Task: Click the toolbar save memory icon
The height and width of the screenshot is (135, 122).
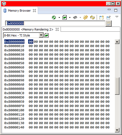Action: (65, 17)
